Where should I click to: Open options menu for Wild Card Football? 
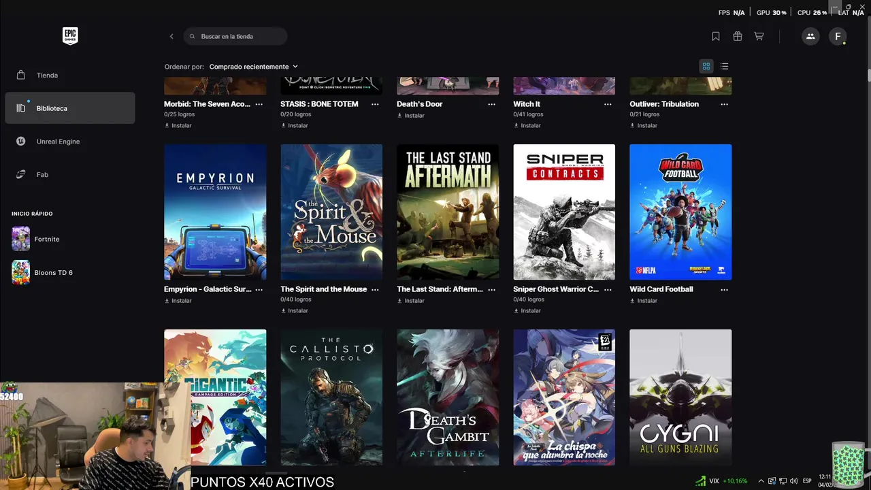pos(724,289)
